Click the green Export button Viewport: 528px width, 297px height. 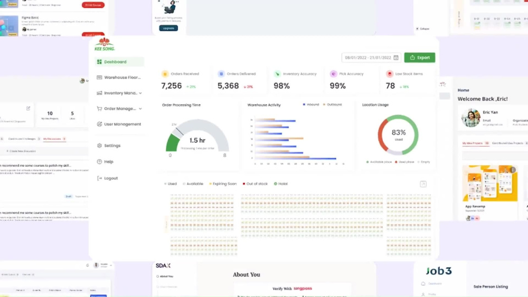[x=420, y=58]
